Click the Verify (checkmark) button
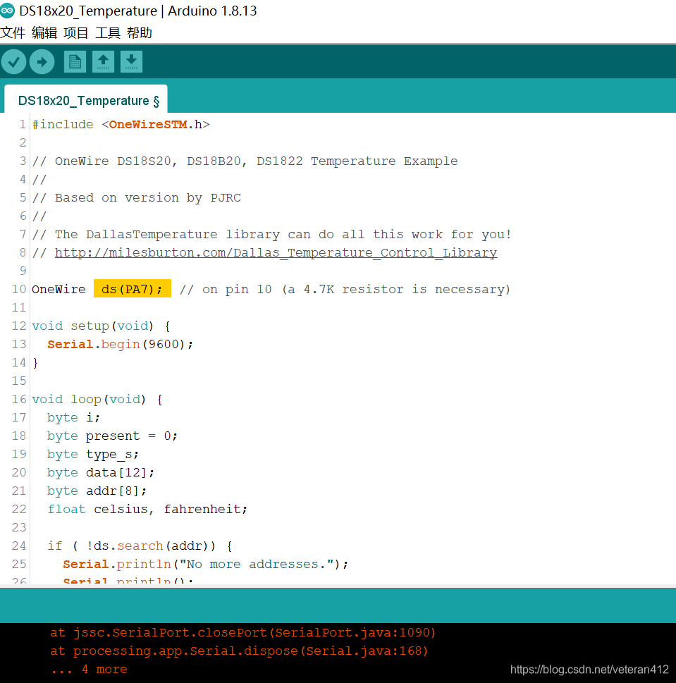676x683 pixels. click(x=13, y=61)
